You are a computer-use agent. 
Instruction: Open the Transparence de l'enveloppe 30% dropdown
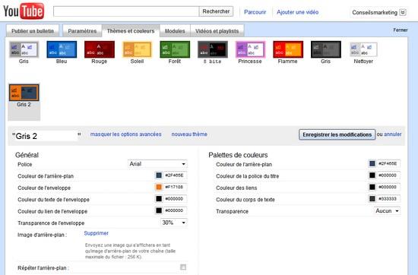click(174, 223)
